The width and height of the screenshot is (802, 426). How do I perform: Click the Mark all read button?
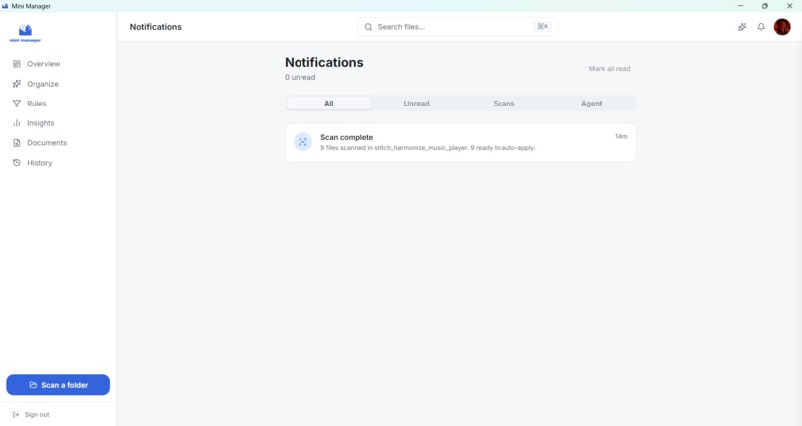pyautogui.click(x=609, y=68)
